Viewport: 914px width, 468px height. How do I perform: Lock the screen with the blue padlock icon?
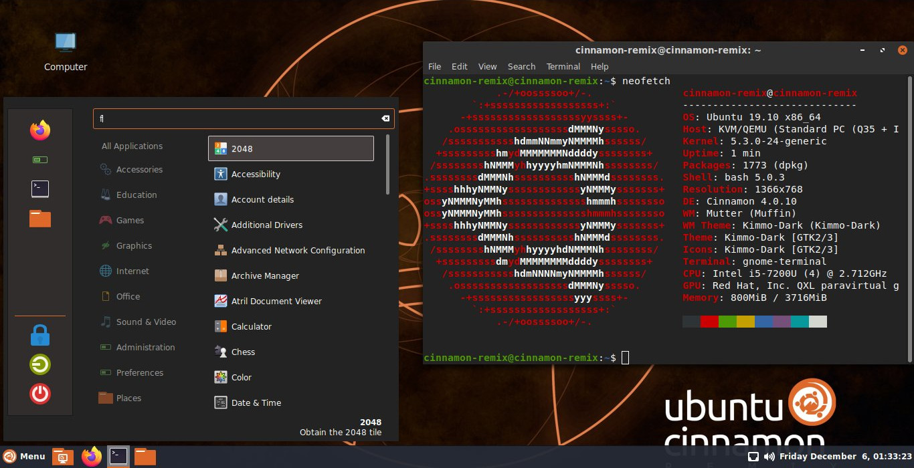[40, 334]
